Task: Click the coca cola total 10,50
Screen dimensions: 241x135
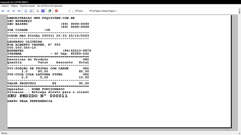Action: click(84, 77)
